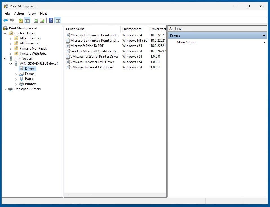Toggle the Show/Hide Console Tree icon
The image size is (270, 207).
(x=27, y=21)
